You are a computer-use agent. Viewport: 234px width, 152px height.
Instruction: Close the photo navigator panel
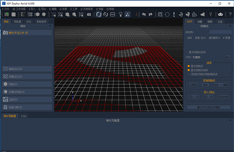pos(230,120)
